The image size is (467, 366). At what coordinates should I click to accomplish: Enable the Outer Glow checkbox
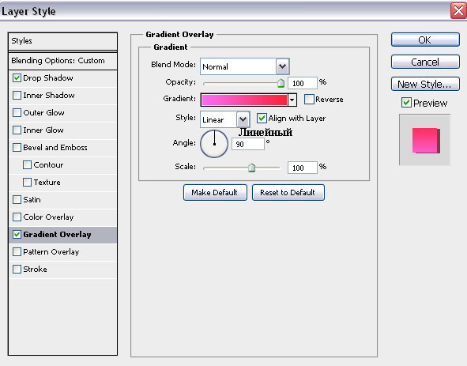(x=17, y=113)
